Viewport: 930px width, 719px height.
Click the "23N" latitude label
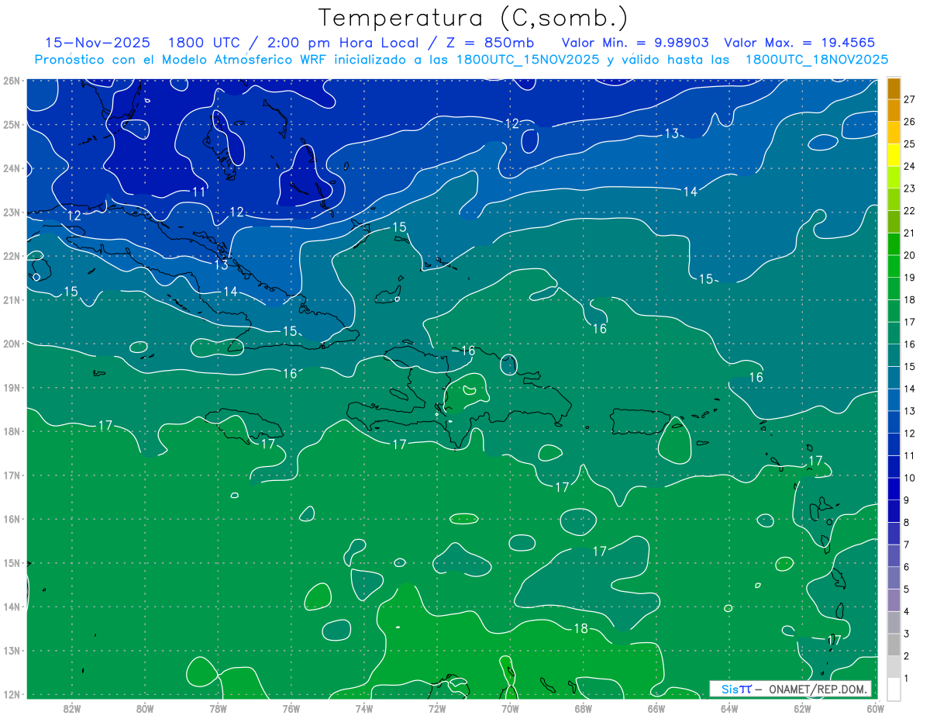pyautogui.click(x=11, y=212)
